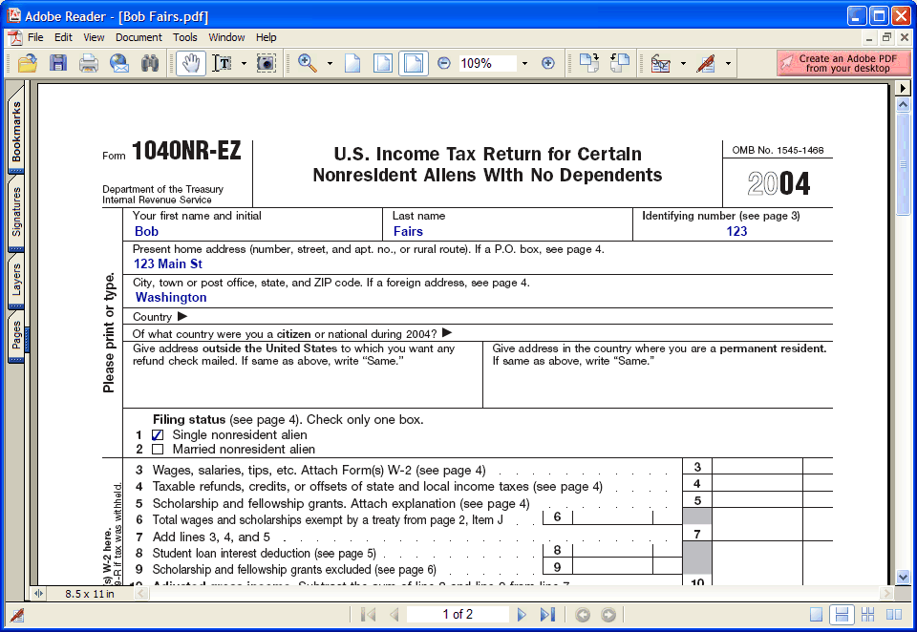Screen dimensions: 917x632
Task: Select the Zoom In magnifier tool
Action: (308, 63)
